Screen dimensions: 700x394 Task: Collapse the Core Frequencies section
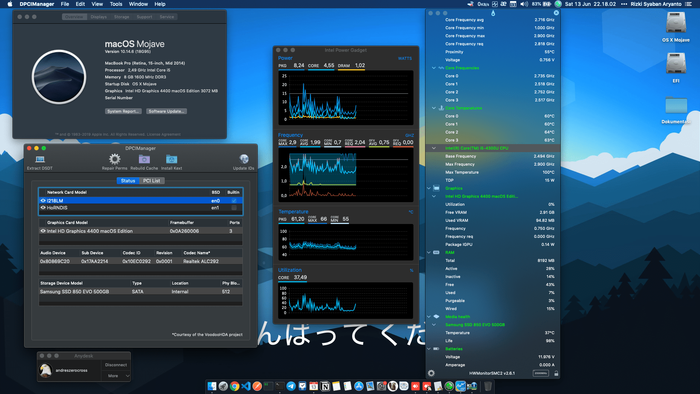(434, 67)
